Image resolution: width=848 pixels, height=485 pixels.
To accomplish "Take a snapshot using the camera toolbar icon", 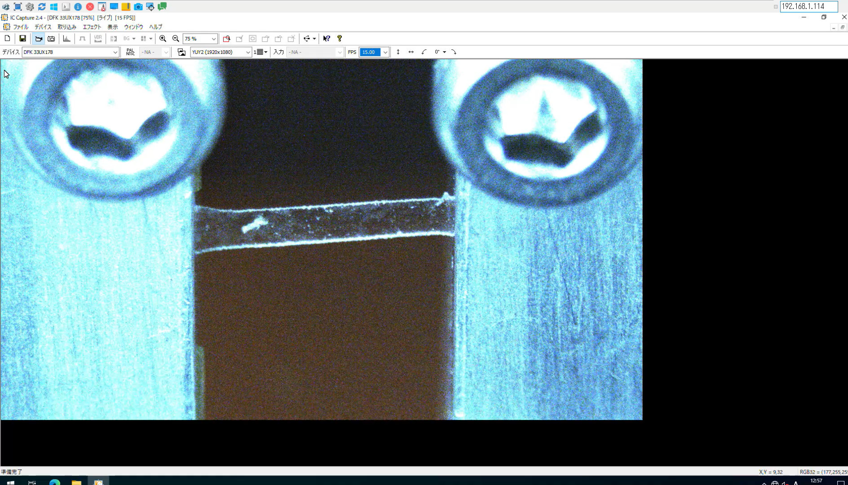I will point(51,39).
